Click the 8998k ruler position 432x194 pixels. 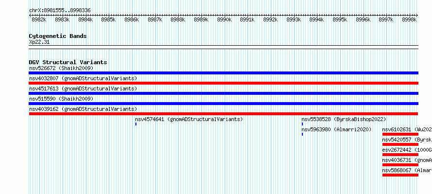409,19
